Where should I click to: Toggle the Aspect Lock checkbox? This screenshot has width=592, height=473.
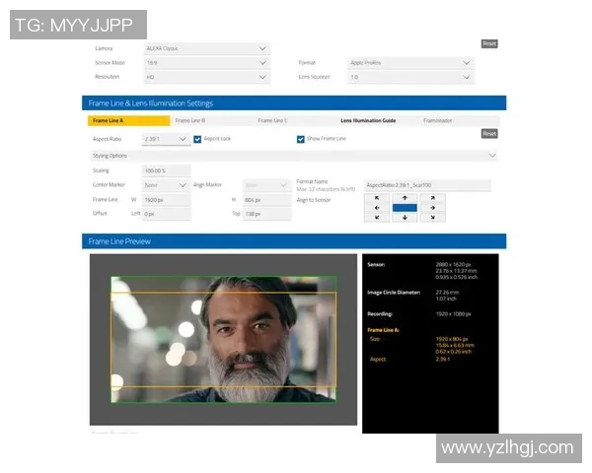(197, 139)
